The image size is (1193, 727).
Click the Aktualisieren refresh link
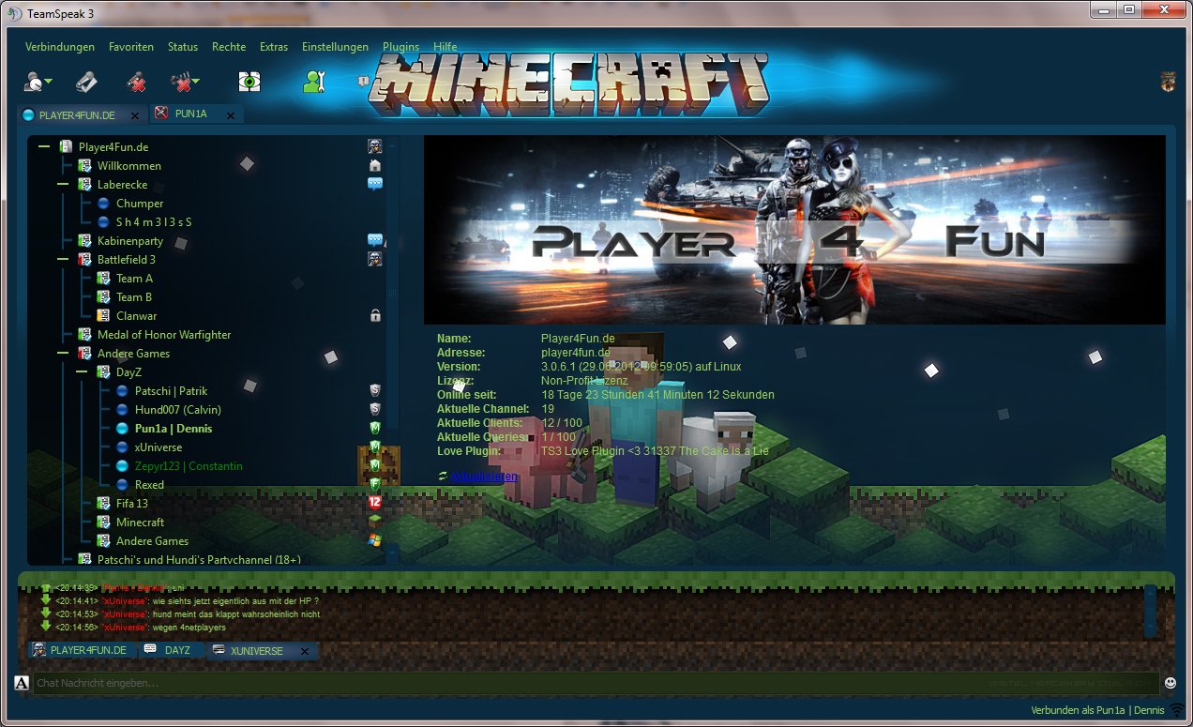(483, 477)
